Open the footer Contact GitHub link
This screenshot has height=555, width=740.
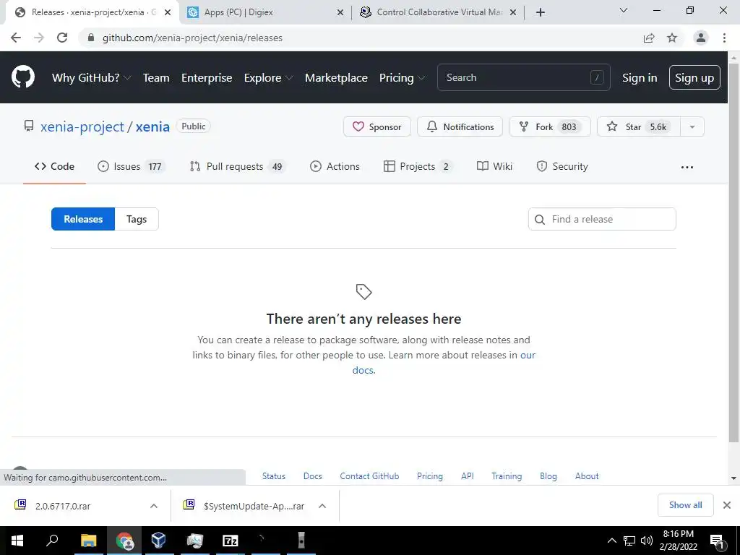369,476
